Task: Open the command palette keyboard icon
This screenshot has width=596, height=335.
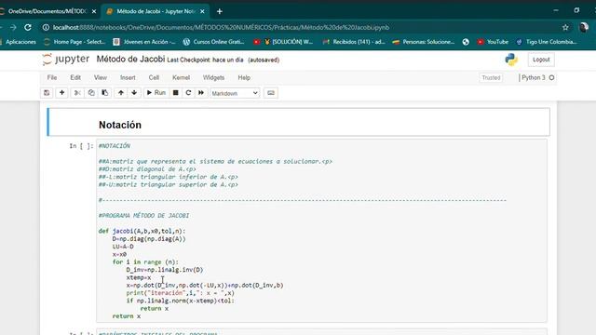Action: [x=271, y=93]
